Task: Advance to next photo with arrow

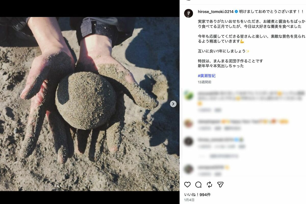Action: pyautogui.click(x=173, y=104)
